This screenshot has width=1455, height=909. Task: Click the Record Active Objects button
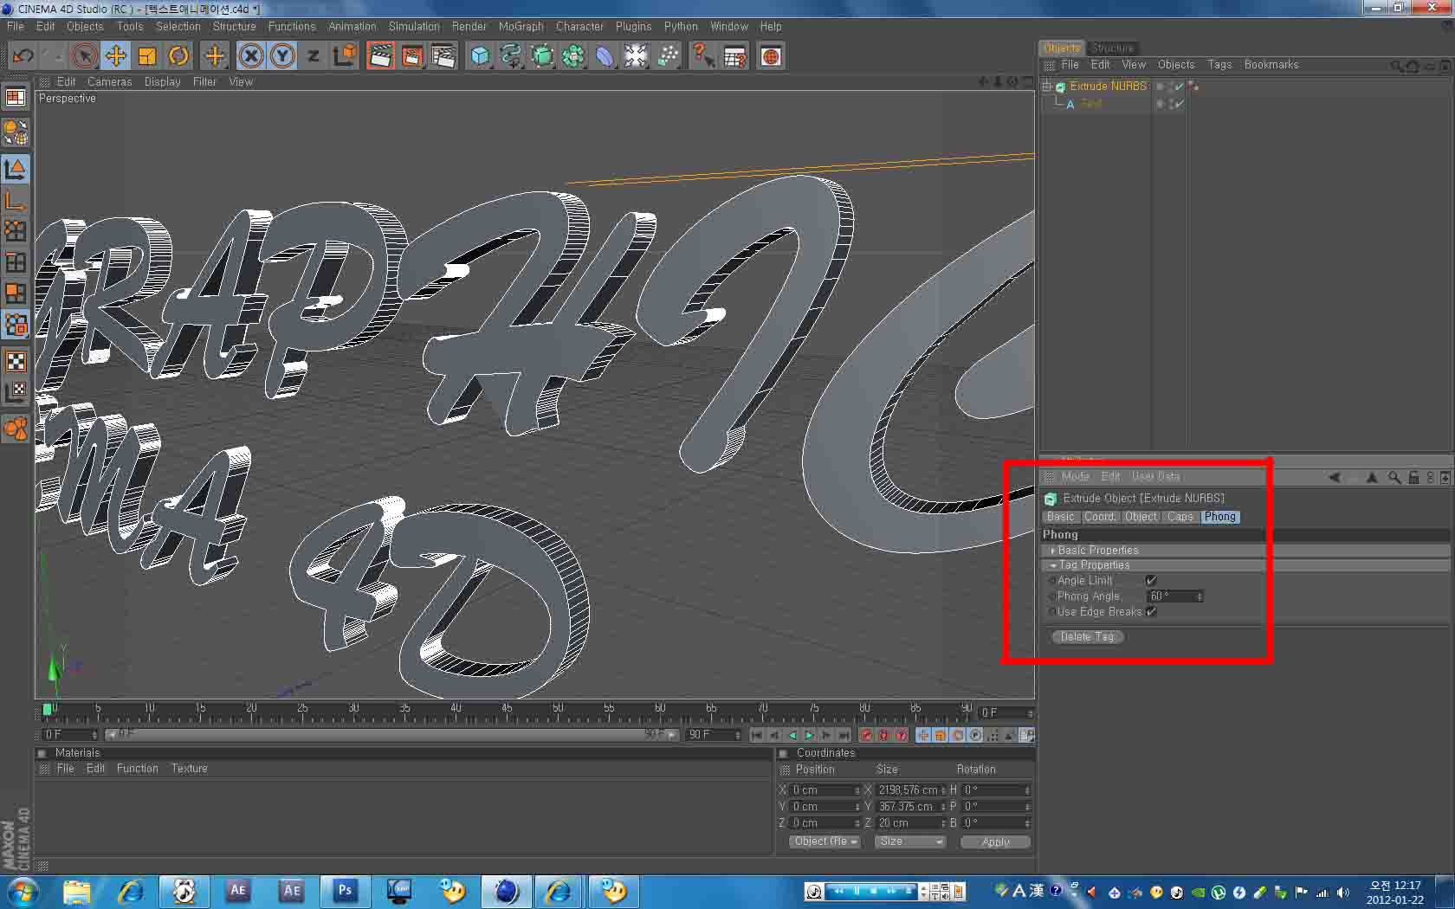click(x=866, y=736)
